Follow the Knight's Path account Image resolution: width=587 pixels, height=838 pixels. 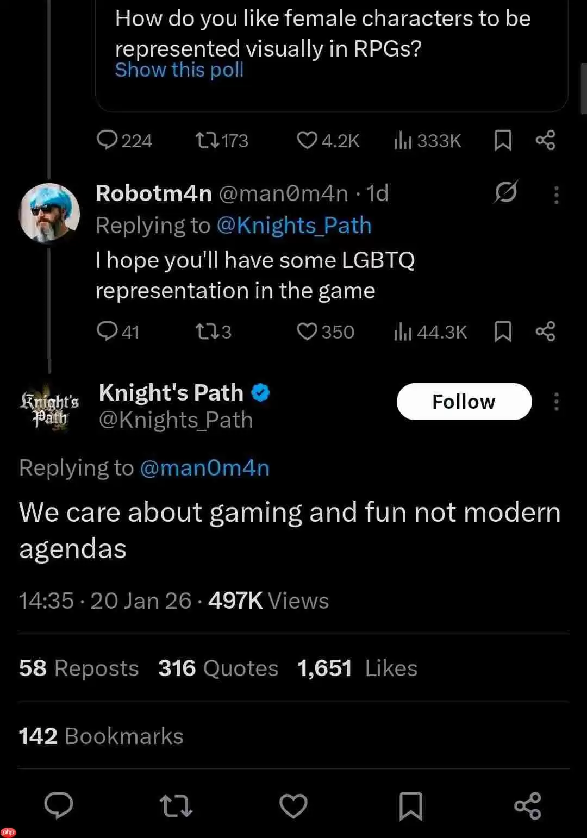[464, 402]
